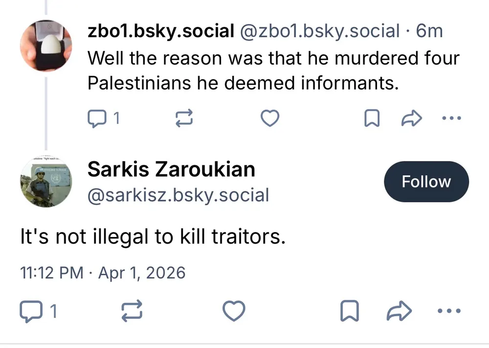
Task: Open Sarkis Zaroukian's avatar
Action: pyautogui.click(x=46, y=182)
